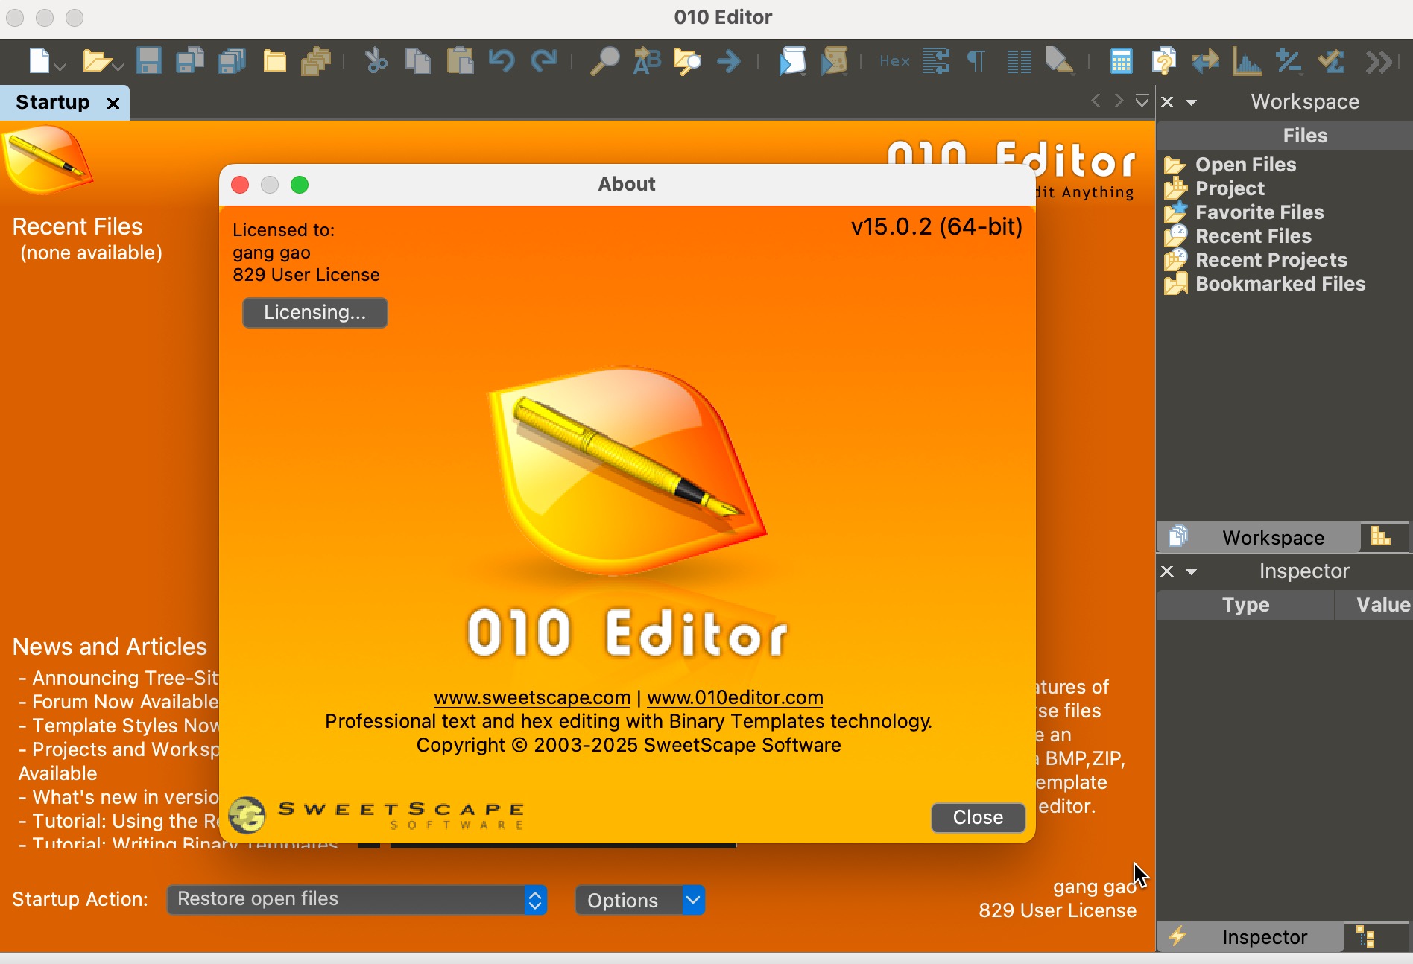Open the Inspector panel options arrow
This screenshot has width=1413, height=964.
point(1191,572)
